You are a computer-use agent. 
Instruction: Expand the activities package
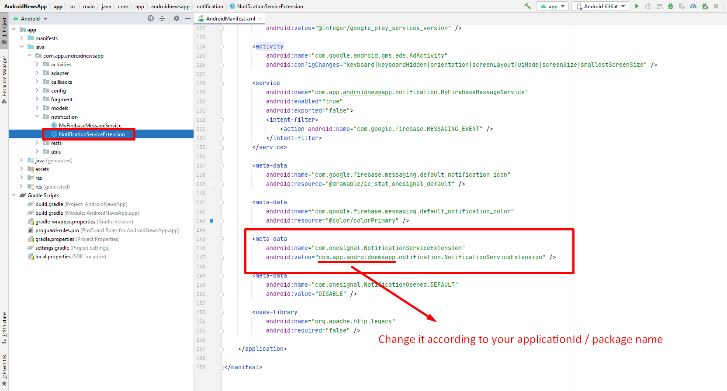[38, 64]
